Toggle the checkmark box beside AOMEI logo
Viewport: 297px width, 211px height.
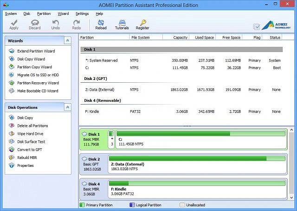click(x=257, y=27)
